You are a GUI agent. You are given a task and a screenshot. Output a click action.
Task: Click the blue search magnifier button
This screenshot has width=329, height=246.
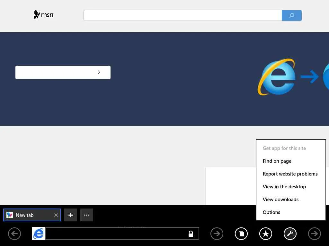click(292, 15)
